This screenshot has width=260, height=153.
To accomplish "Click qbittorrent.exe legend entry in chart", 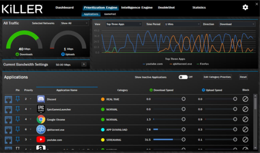I will 181,64.
